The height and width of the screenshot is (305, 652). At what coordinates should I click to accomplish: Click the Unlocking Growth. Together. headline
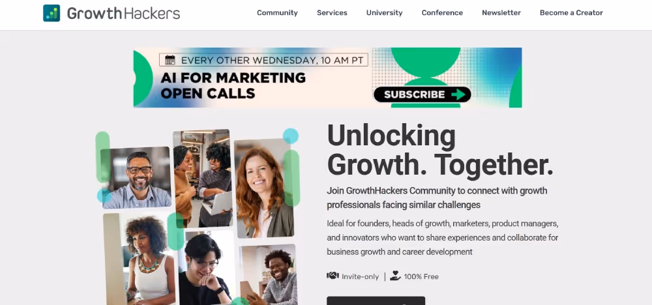440,150
